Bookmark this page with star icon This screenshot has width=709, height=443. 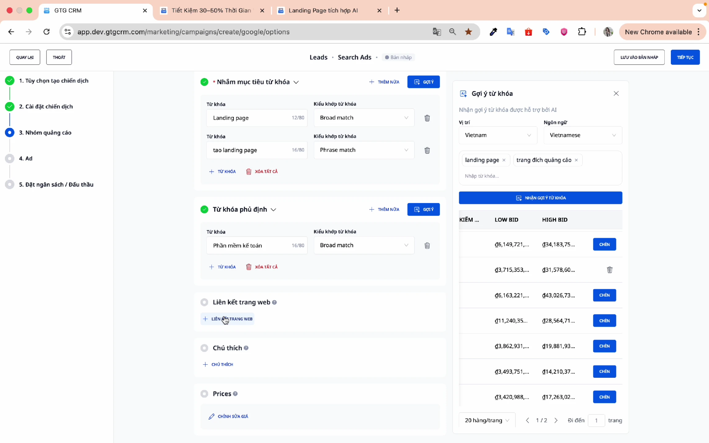coord(468,32)
